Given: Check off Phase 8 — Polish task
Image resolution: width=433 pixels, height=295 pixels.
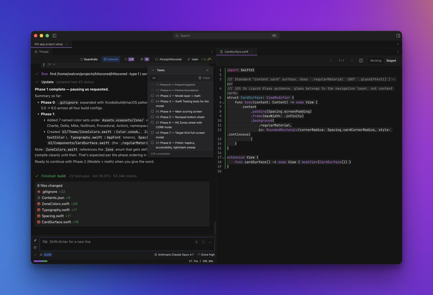Looking at the screenshot, I should [153, 143].
